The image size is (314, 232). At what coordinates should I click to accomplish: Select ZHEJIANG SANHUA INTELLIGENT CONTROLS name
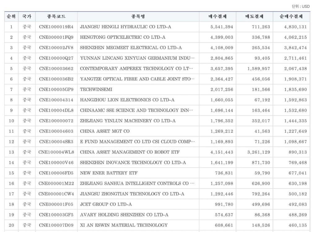click(137, 183)
